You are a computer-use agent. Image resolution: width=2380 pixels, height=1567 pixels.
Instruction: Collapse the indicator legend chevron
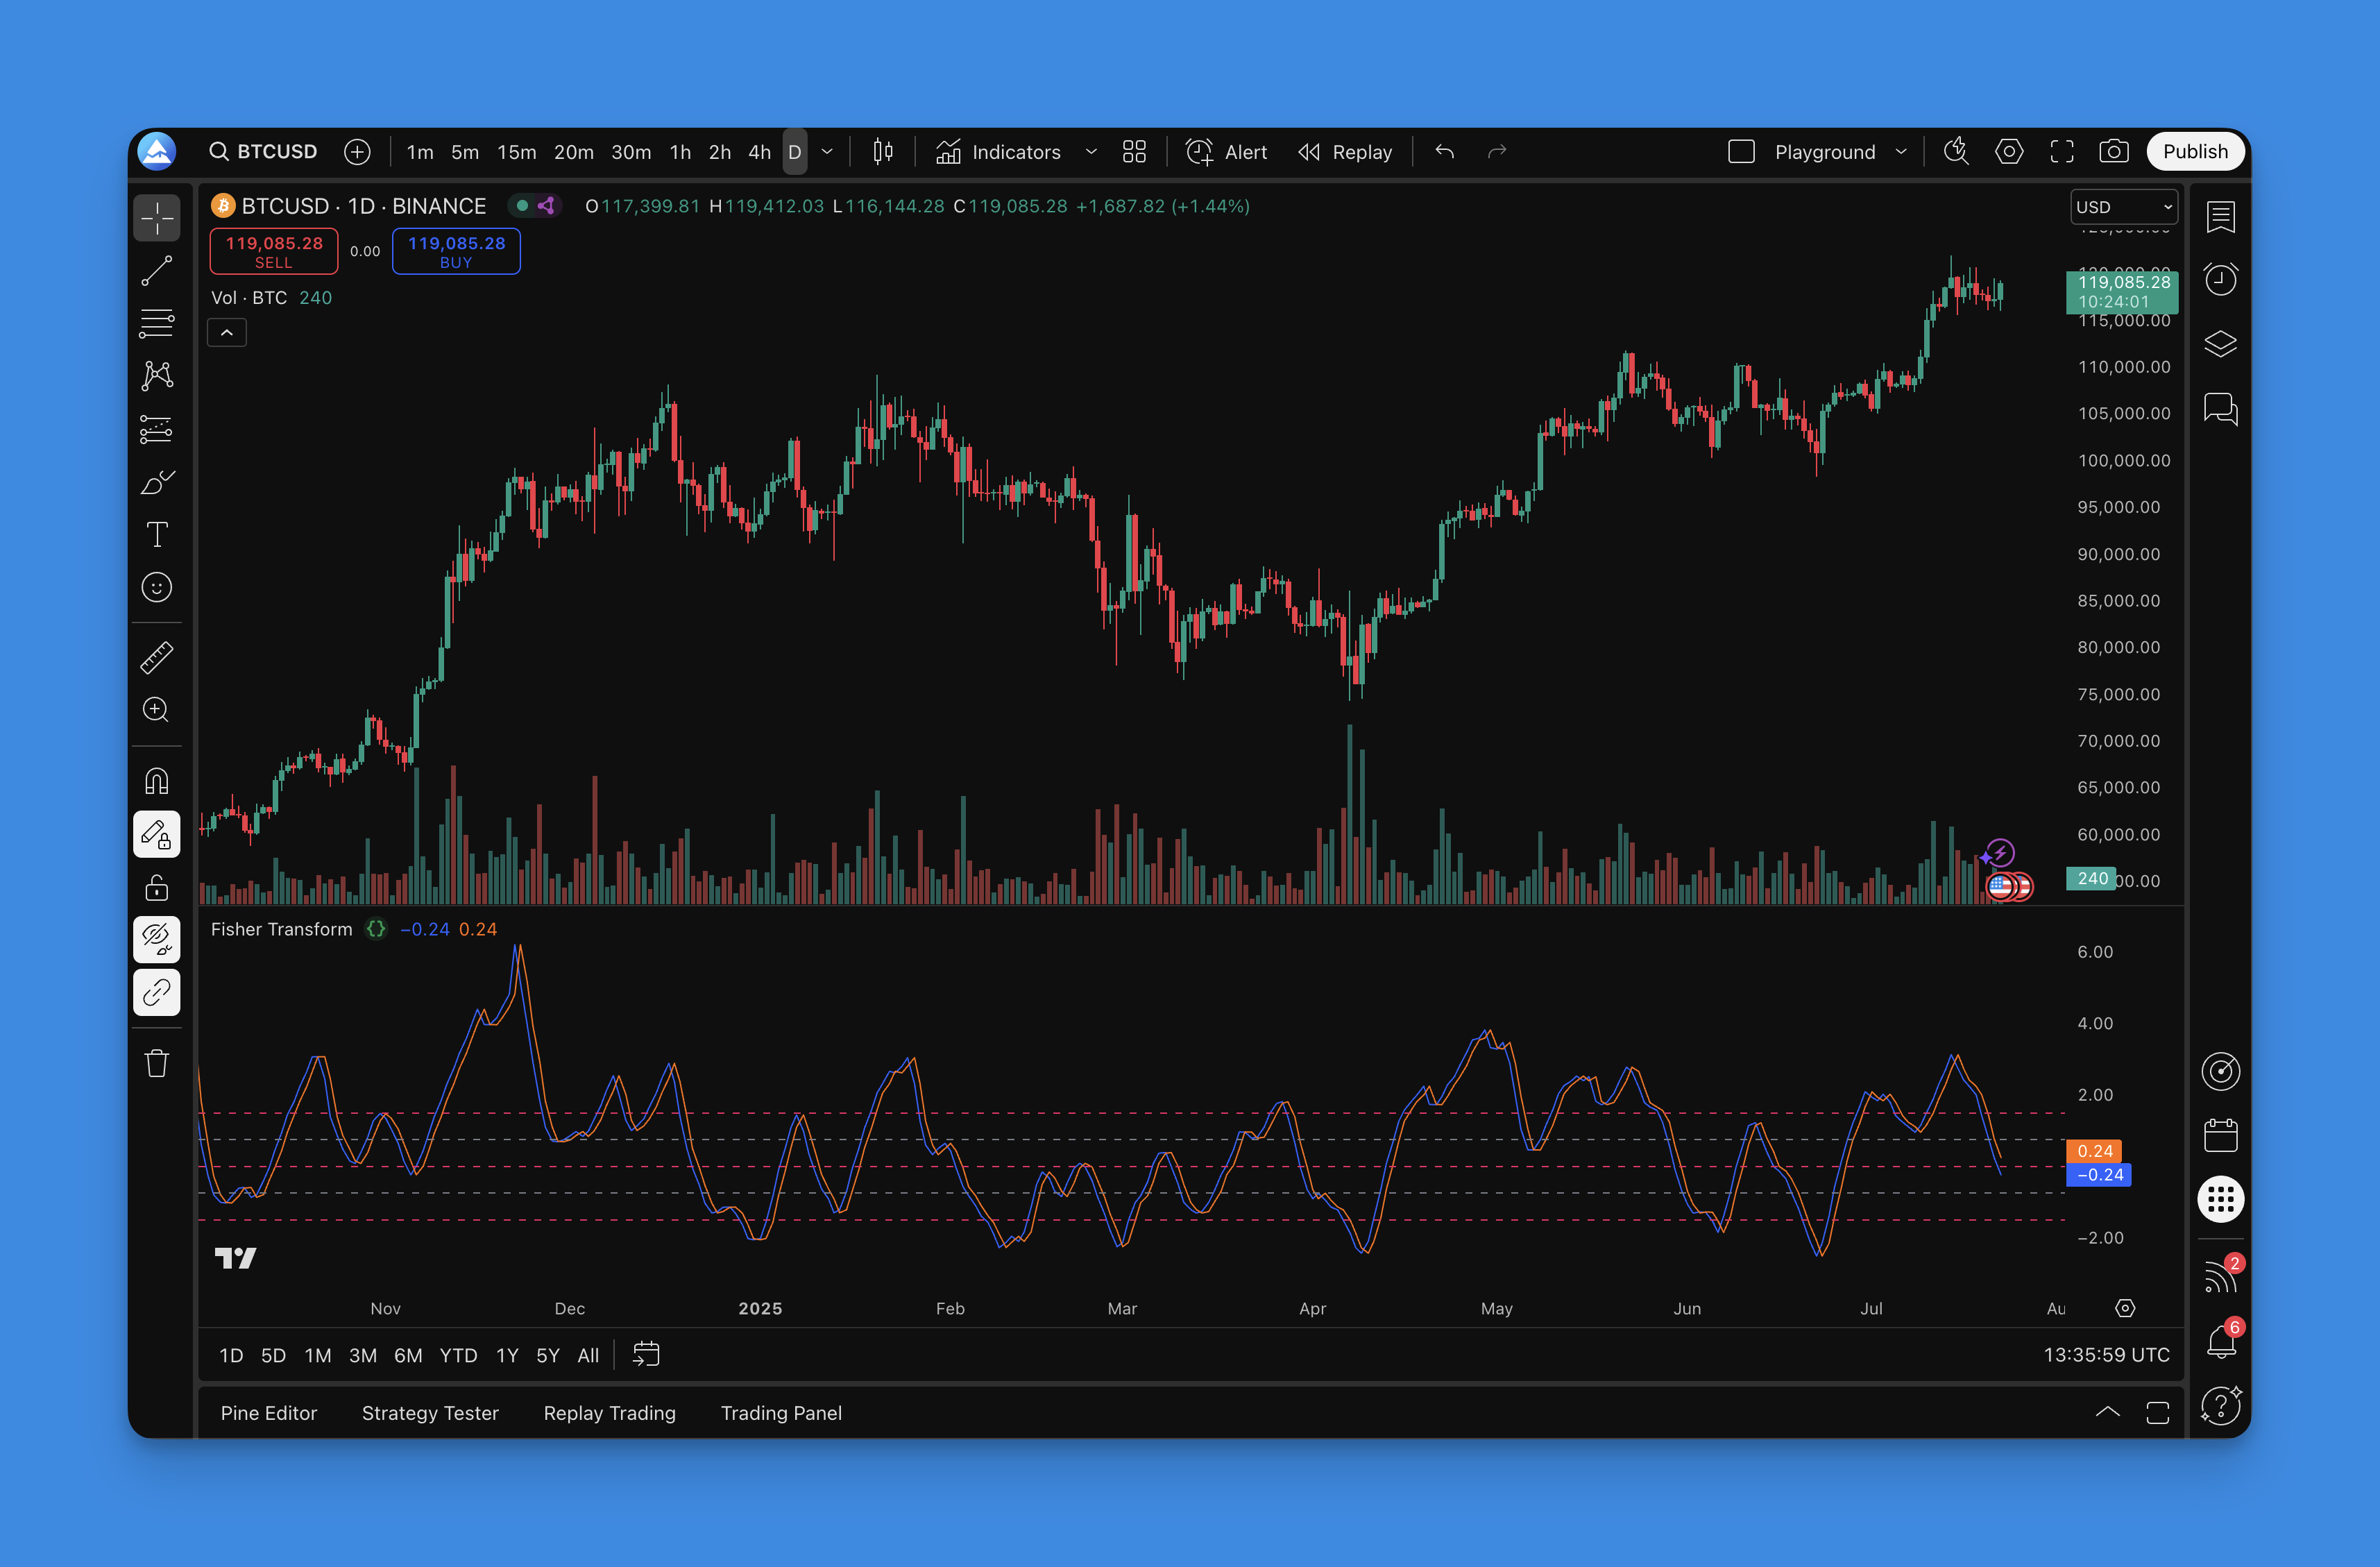[x=227, y=333]
